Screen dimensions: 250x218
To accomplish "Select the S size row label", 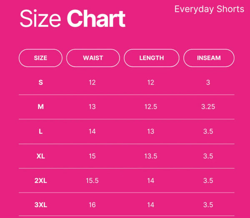I will coord(40,83).
